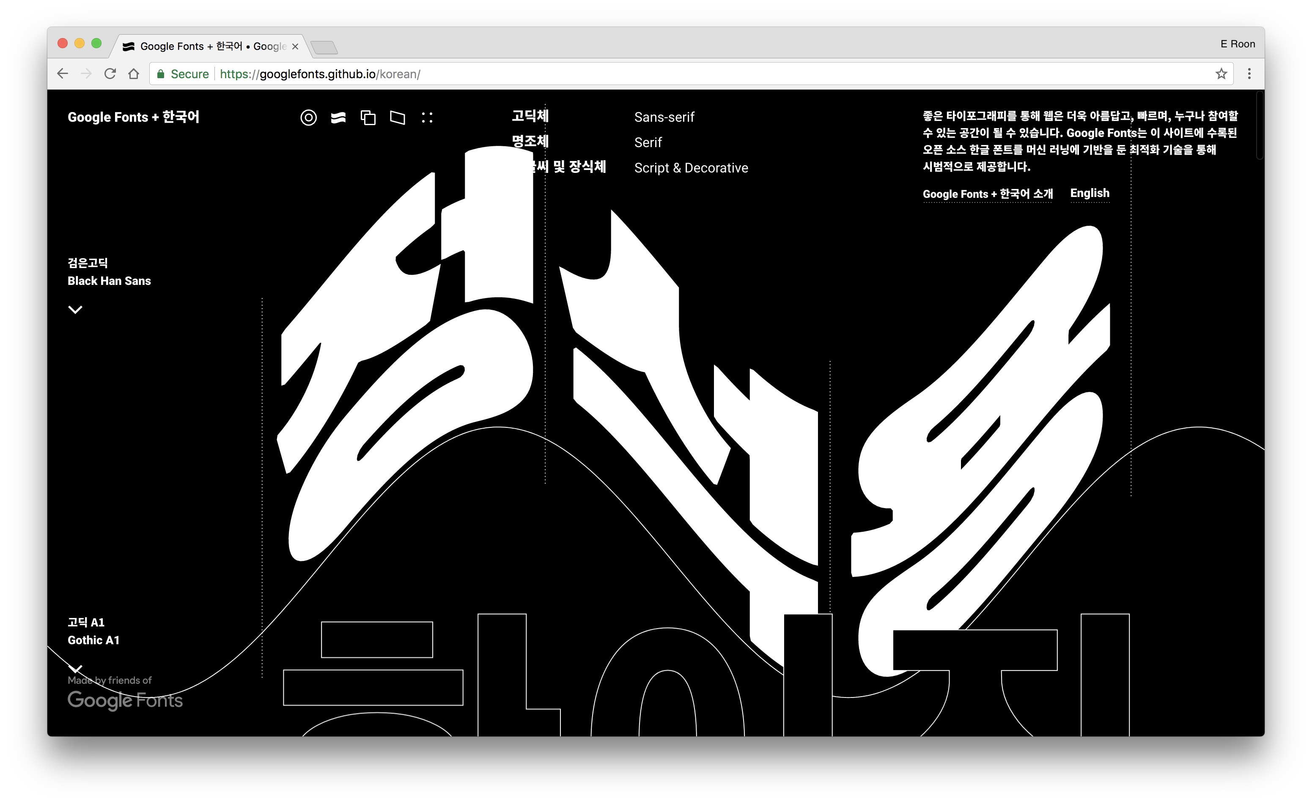Open the Google Fonts + 한국어 소개 link
Viewport: 1312px width, 804px height.
[988, 194]
